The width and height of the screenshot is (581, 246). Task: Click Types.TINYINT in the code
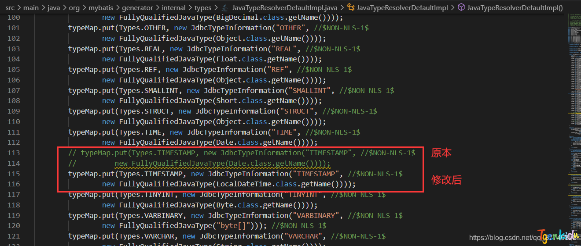[x=147, y=194]
